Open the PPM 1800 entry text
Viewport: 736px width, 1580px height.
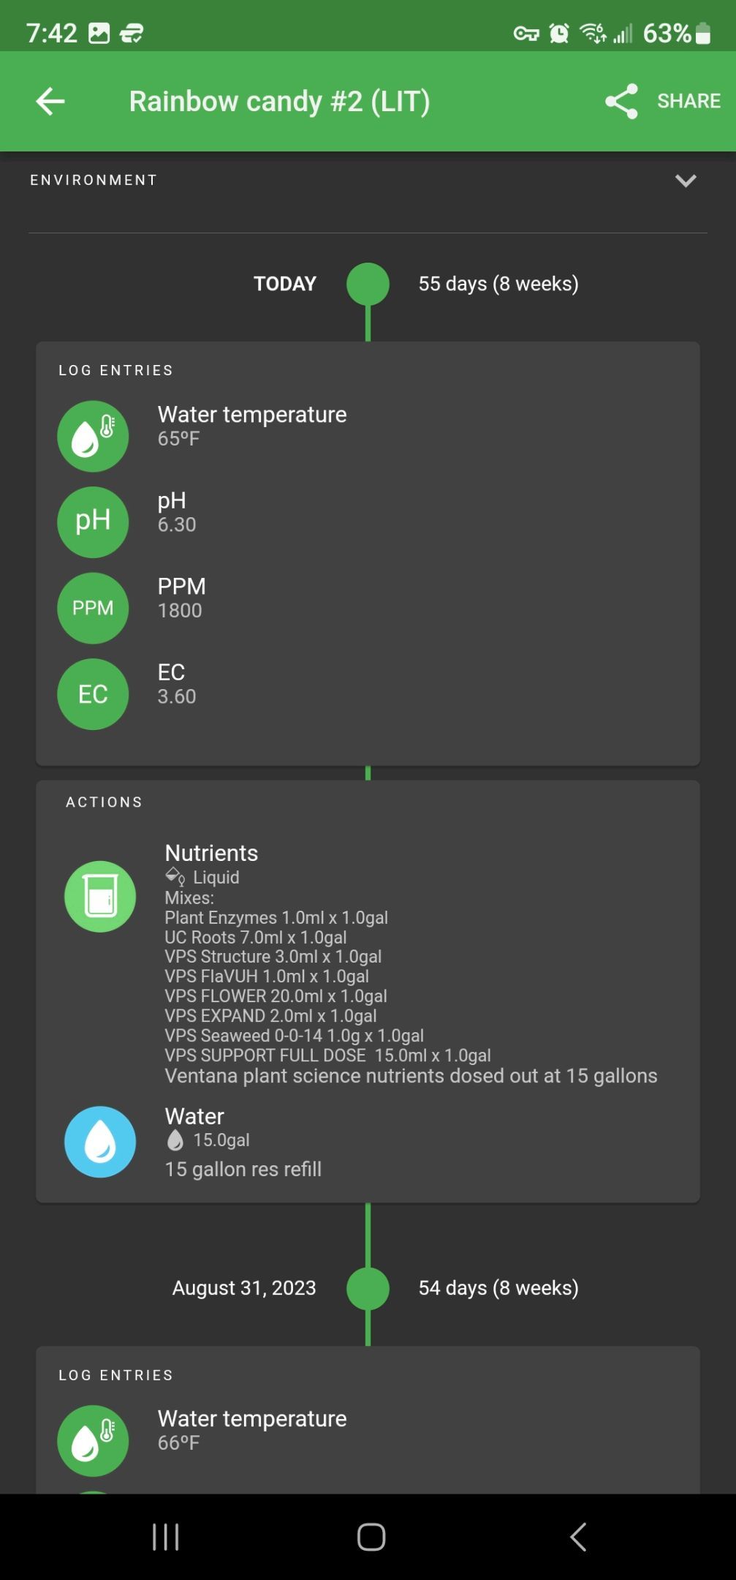click(x=180, y=611)
